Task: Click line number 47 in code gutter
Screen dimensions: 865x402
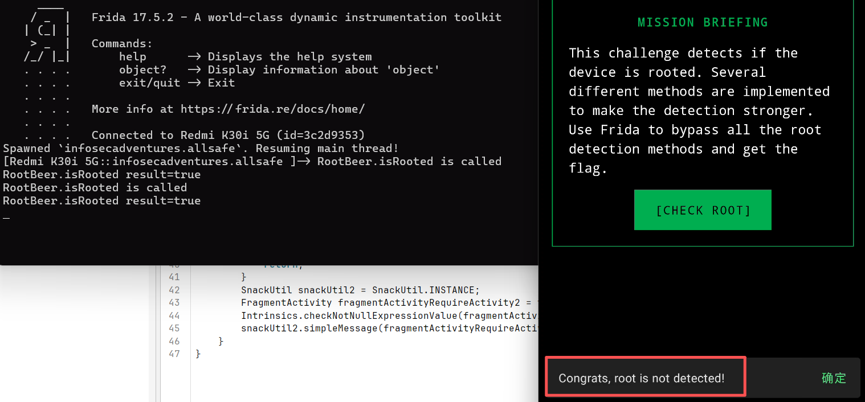Action: 174,354
